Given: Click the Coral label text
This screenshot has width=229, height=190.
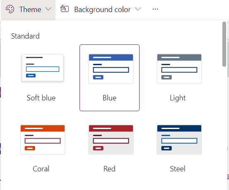Looking at the screenshot, I should click(41, 169).
